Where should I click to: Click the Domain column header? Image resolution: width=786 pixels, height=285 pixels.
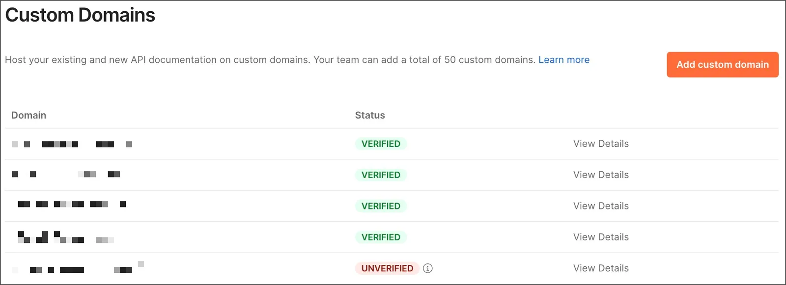click(x=29, y=115)
